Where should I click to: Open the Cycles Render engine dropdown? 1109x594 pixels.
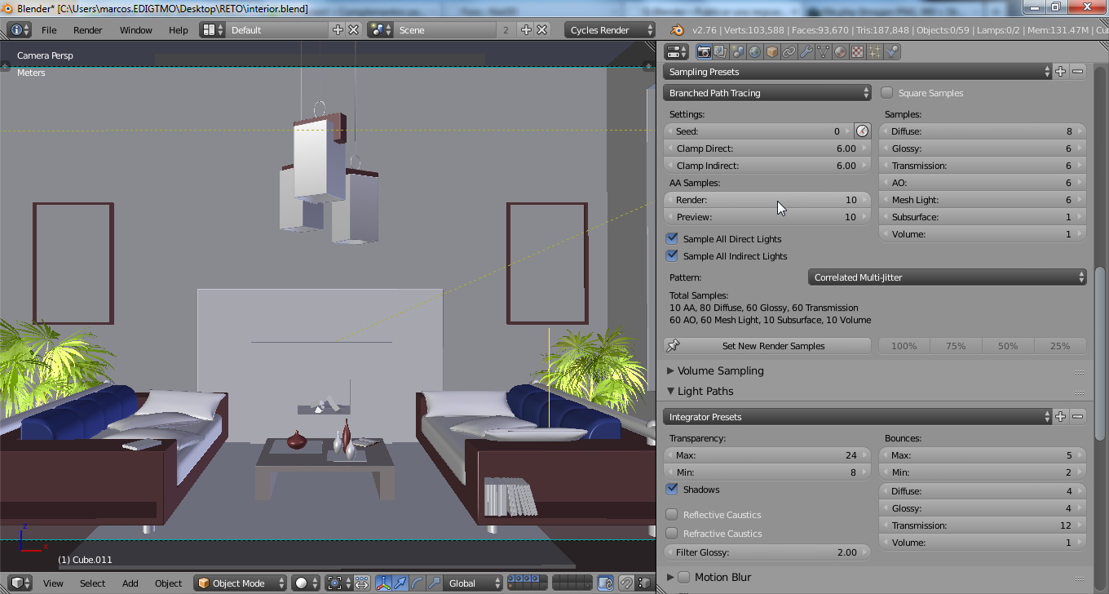610,30
